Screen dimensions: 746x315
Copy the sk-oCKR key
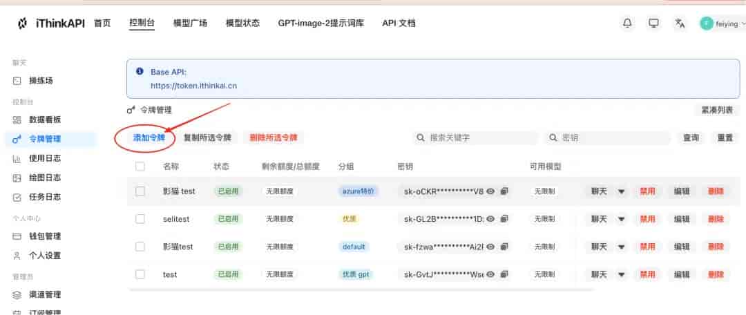pyautogui.click(x=504, y=191)
